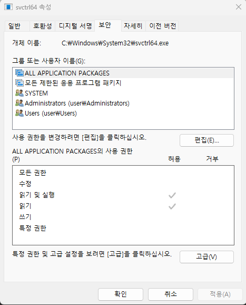Viewport: 246px width, 305px height.
Task: Open advanced settings with 고급(V) button
Action: tap(206, 257)
